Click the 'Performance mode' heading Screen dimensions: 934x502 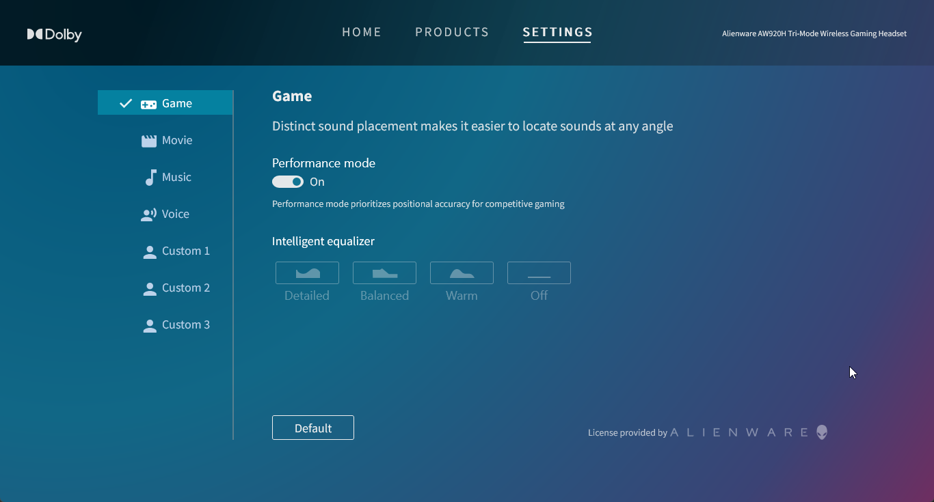pyautogui.click(x=323, y=163)
